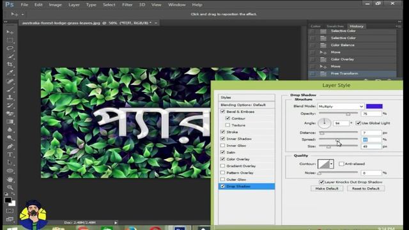
Task: Select the Pen tool
Action: pos(10,146)
